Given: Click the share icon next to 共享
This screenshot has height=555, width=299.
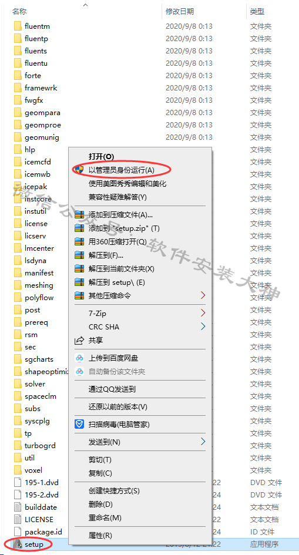Looking at the screenshot, I should 79,341.
